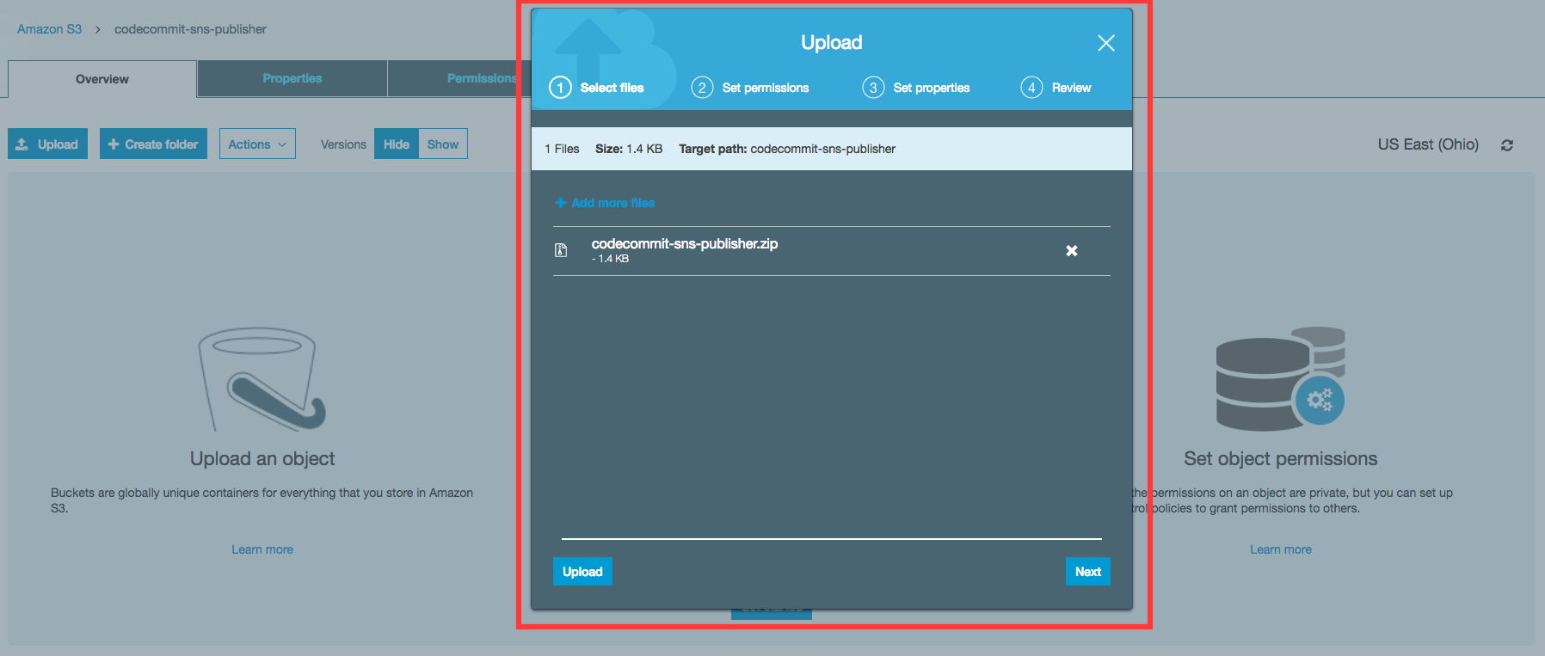The height and width of the screenshot is (656, 1545).
Task: Close the Upload dialog
Action: (1106, 43)
